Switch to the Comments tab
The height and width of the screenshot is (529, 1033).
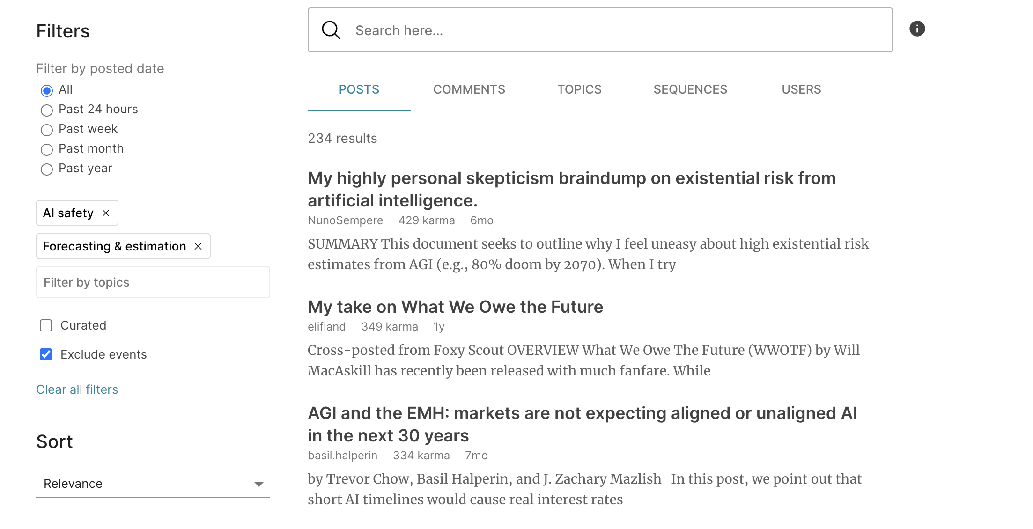(469, 89)
